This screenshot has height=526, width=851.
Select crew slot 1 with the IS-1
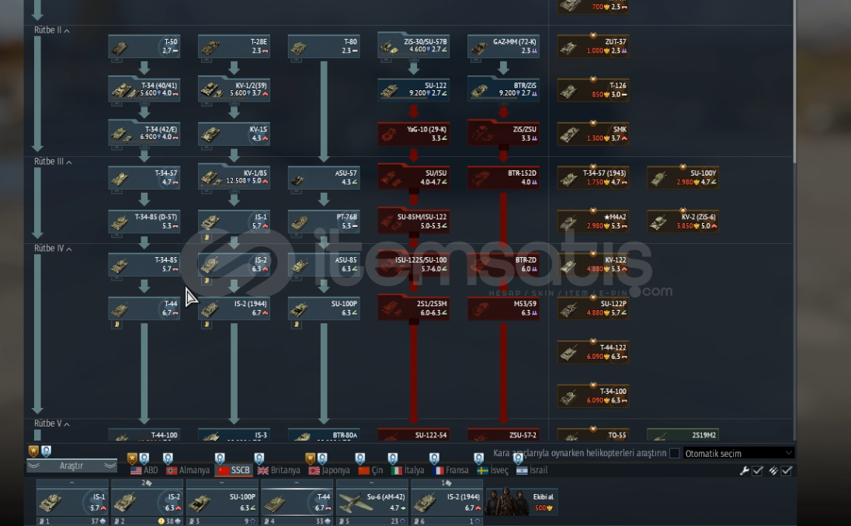pos(72,502)
